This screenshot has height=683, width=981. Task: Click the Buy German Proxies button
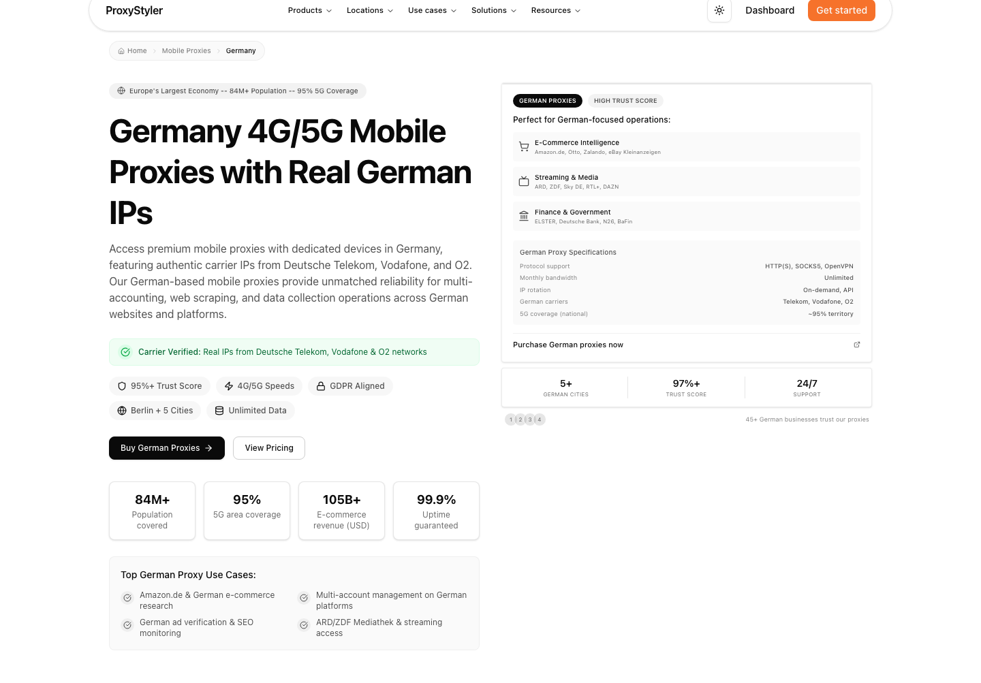point(167,448)
